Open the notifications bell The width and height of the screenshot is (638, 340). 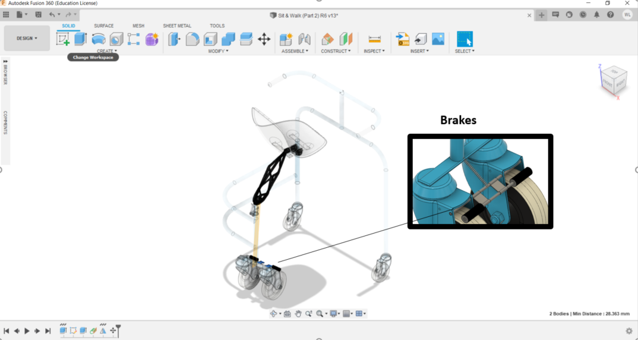pyautogui.click(x=597, y=15)
